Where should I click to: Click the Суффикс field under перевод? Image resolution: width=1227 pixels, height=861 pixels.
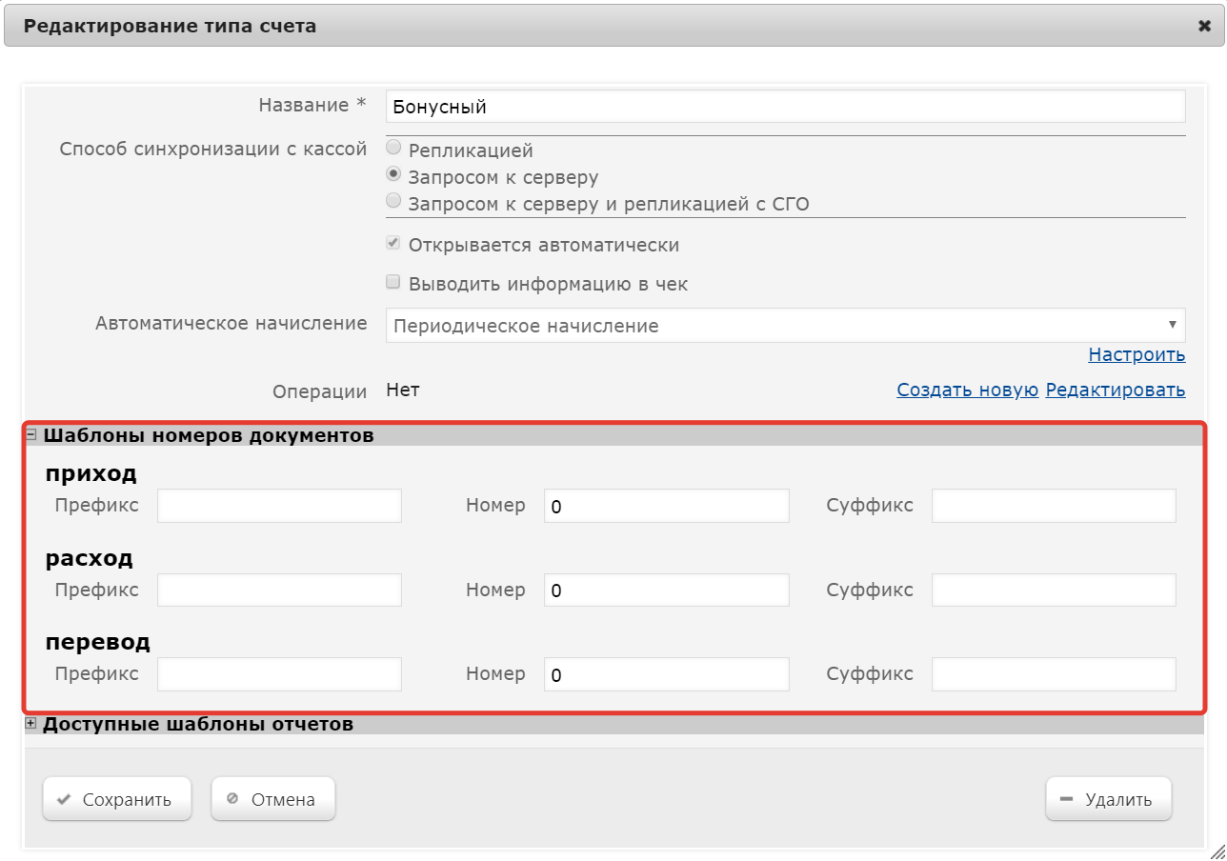coord(1054,674)
